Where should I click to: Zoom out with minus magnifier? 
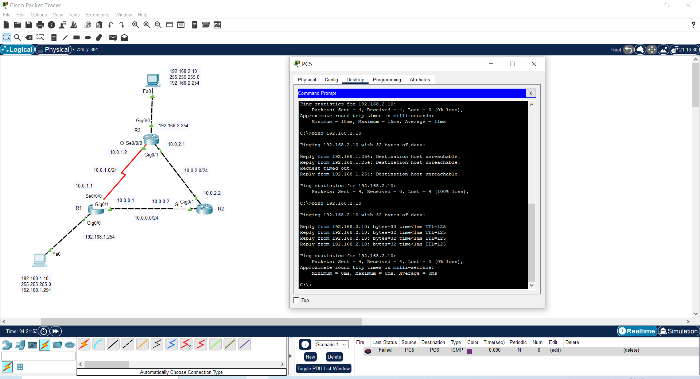pyautogui.click(x=158, y=25)
